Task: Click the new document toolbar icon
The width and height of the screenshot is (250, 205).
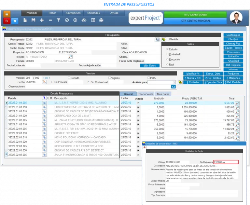Action: coord(25,20)
